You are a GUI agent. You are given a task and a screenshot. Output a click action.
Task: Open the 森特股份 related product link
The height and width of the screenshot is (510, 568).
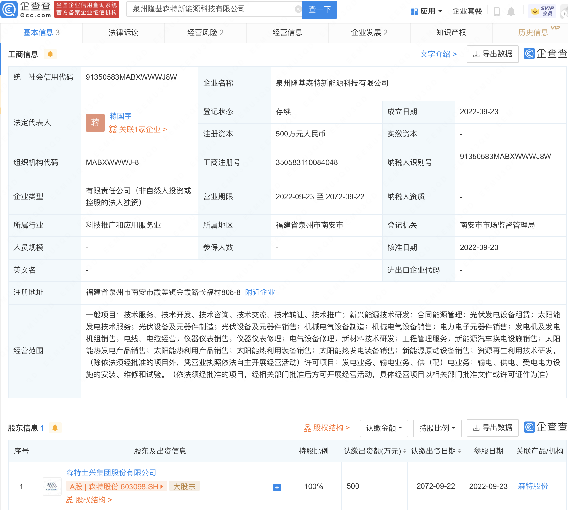click(533, 486)
